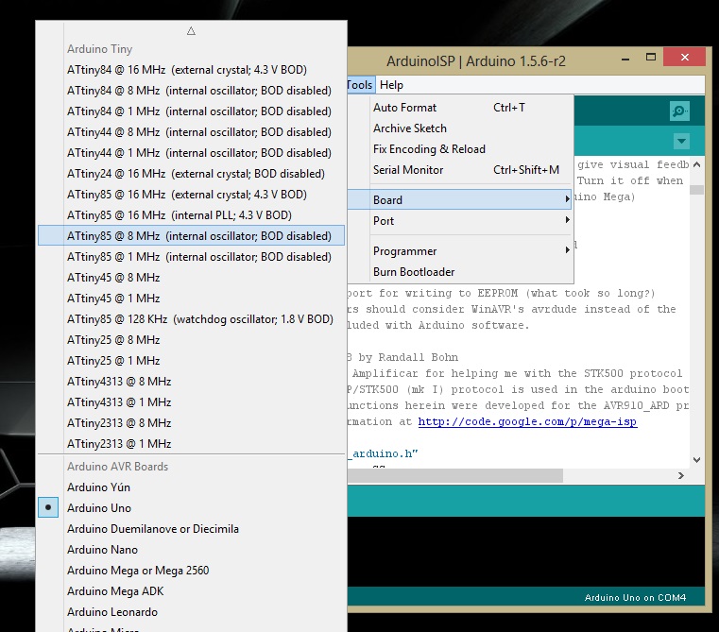This screenshot has height=632, width=719.
Task: Click 'Arduino Uno on COM4' status text
Action: [635, 598]
